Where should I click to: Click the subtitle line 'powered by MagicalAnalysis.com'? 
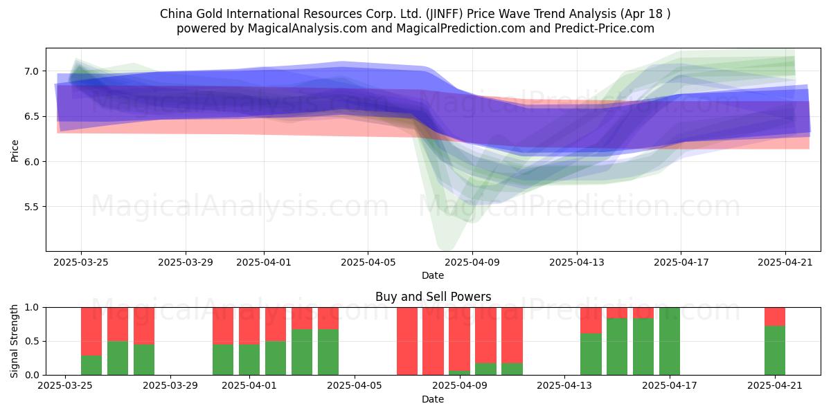(415, 28)
